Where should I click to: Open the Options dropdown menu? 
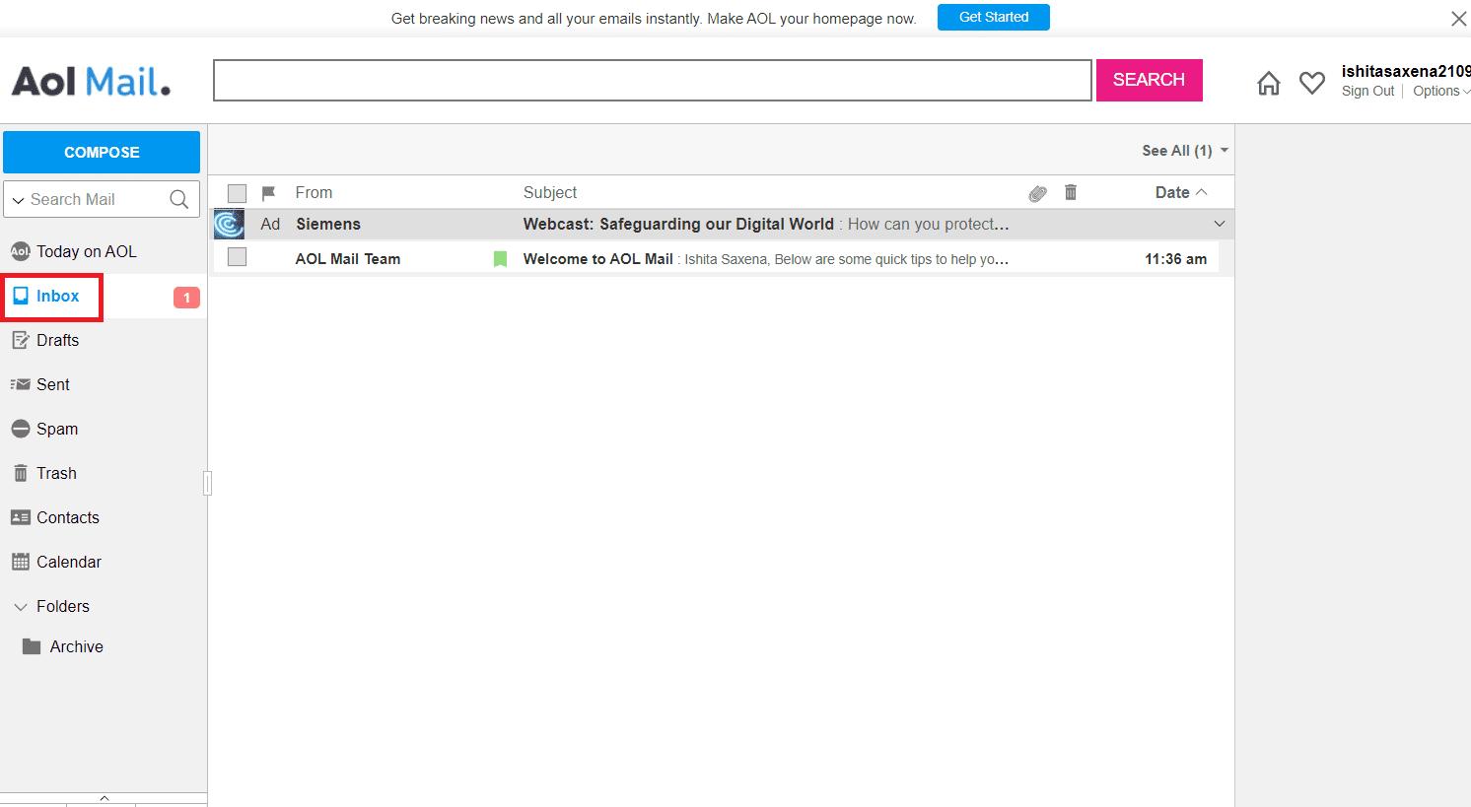[1440, 90]
